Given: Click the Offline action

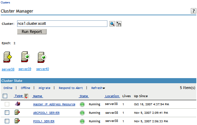Looking at the screenshot, I should [x=26, y=88].
